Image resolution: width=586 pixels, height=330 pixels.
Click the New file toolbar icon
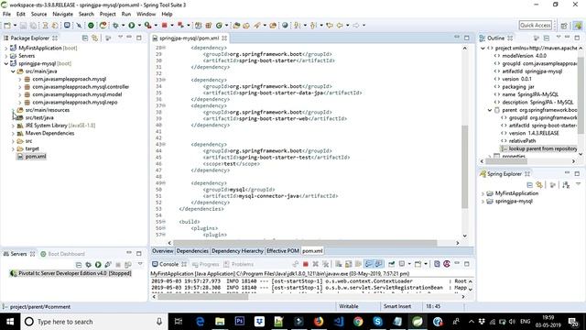point(7,26)
